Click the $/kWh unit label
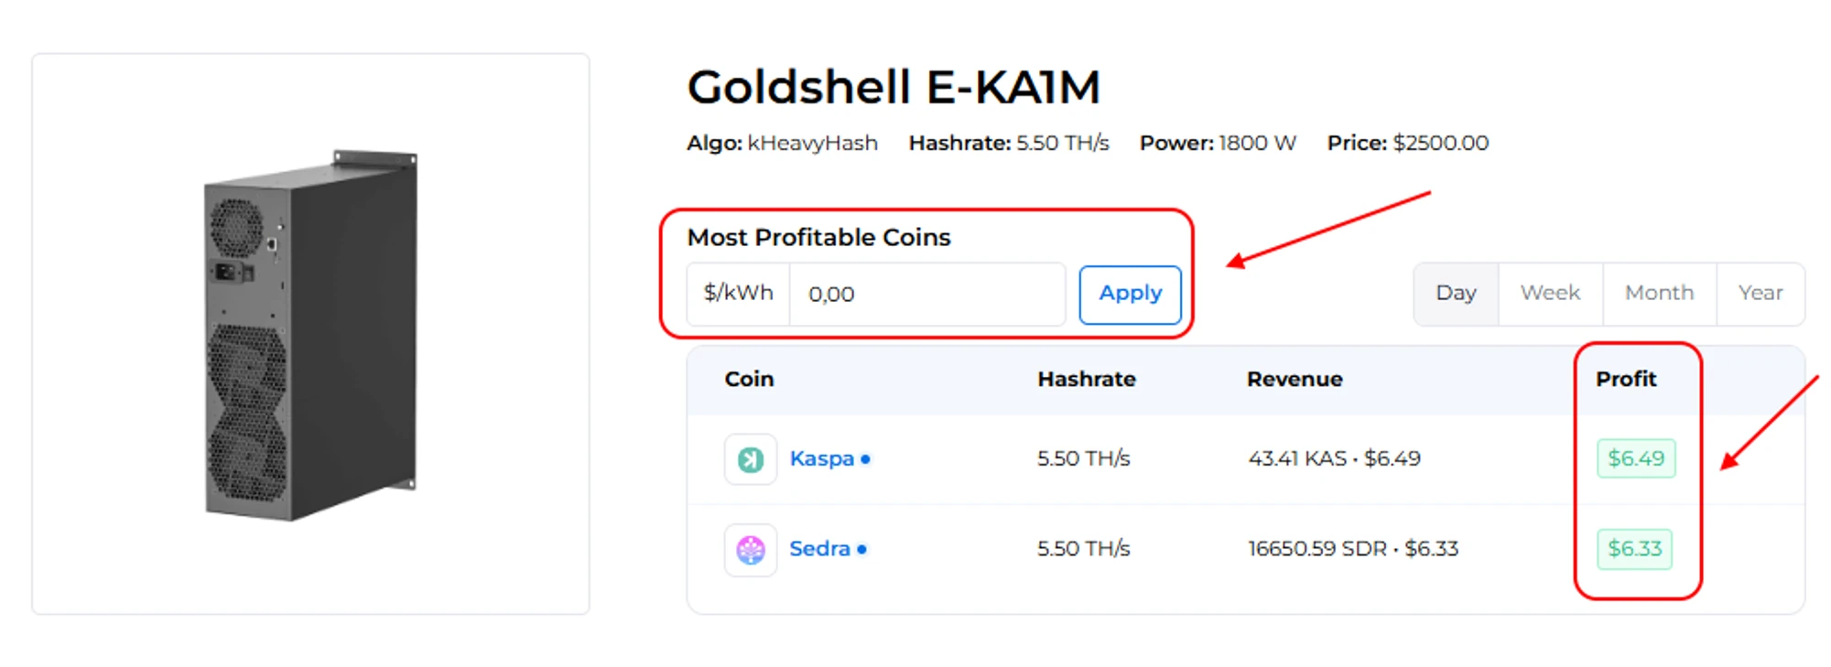Screen dimensions: 1831x667 click(x=738, y=294)
